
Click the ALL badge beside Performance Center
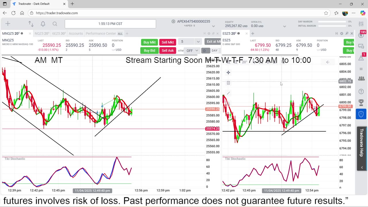[x=120, y=34]
